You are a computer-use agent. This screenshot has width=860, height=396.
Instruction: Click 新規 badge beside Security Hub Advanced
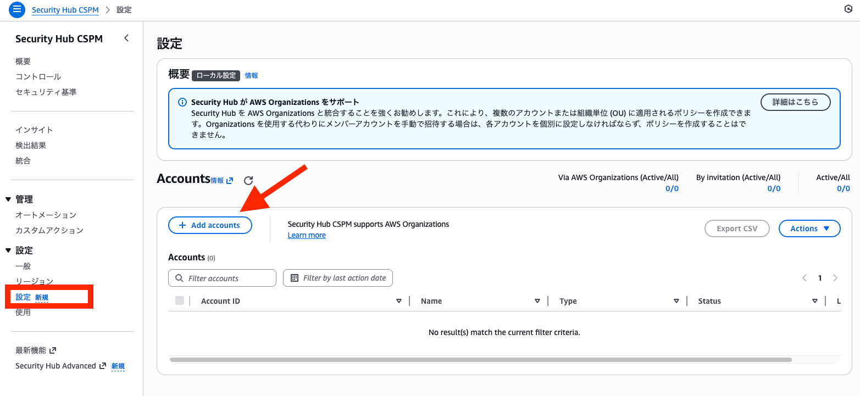[x=118, y=366]
